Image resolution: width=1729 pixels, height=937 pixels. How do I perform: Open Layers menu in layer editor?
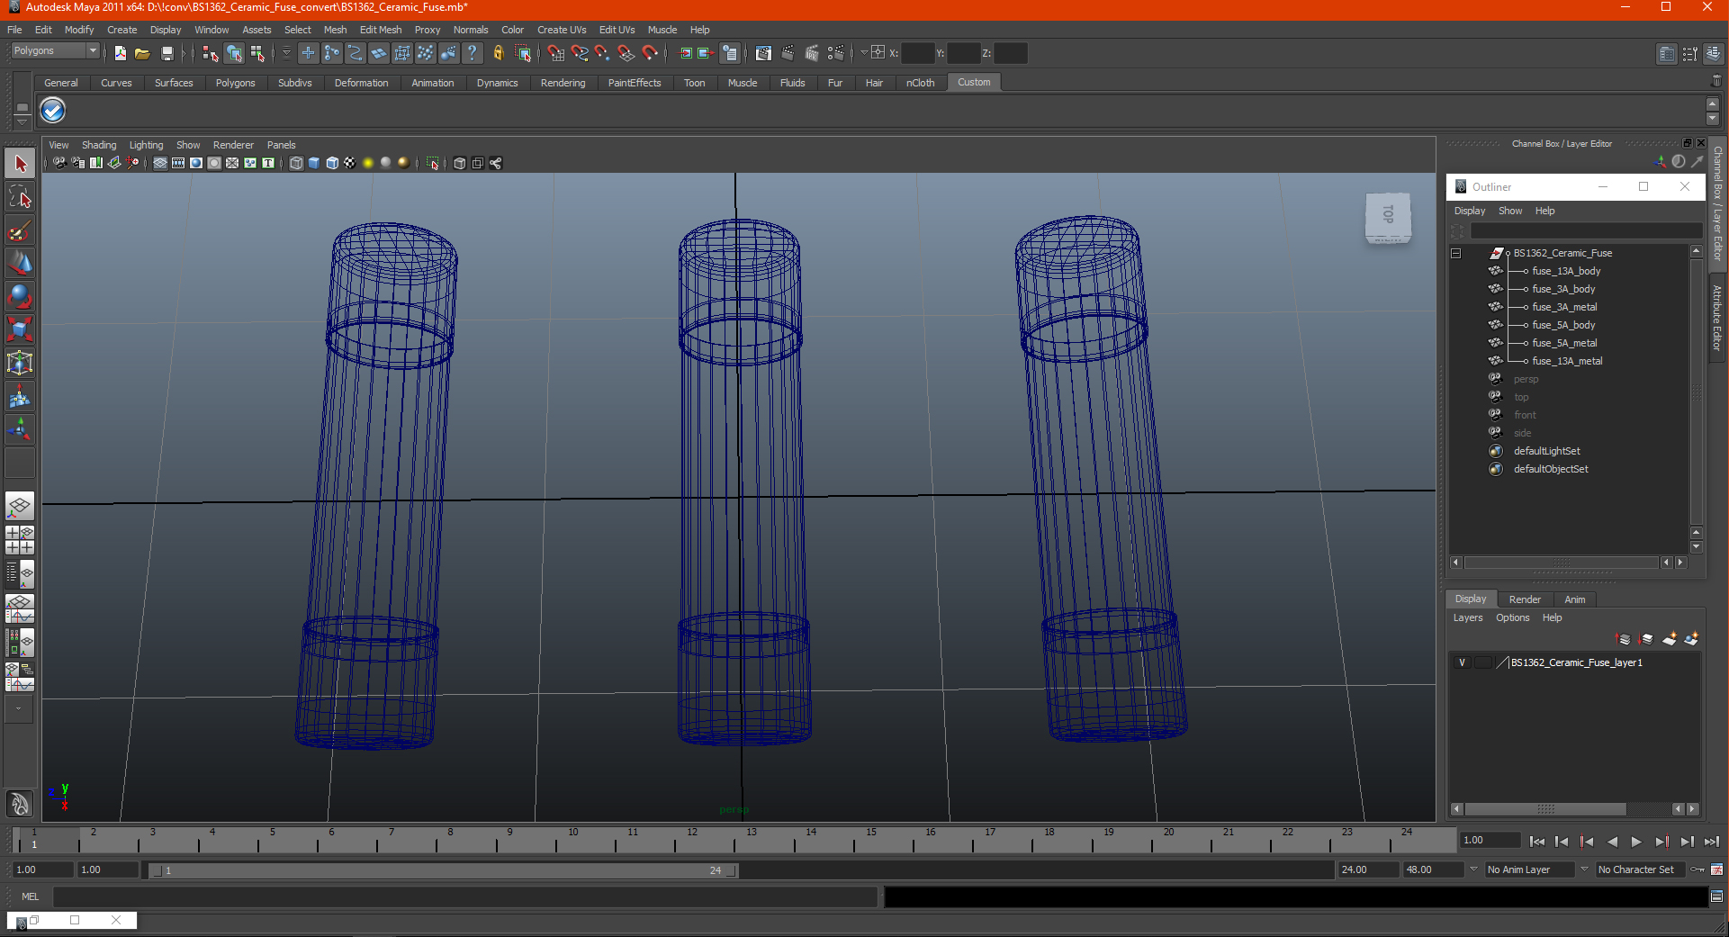coord(1467,617)
